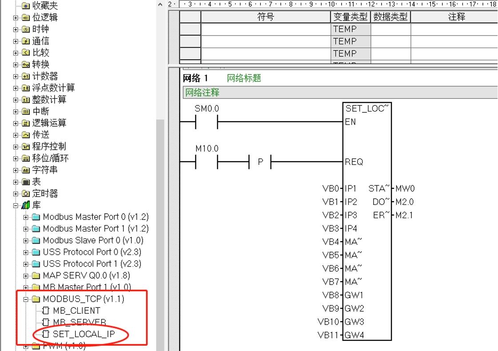The height and width of the screenshot is (351, 498).
Task: Select the SM0.0 normally open contact
Action: (x=207, y=122)
